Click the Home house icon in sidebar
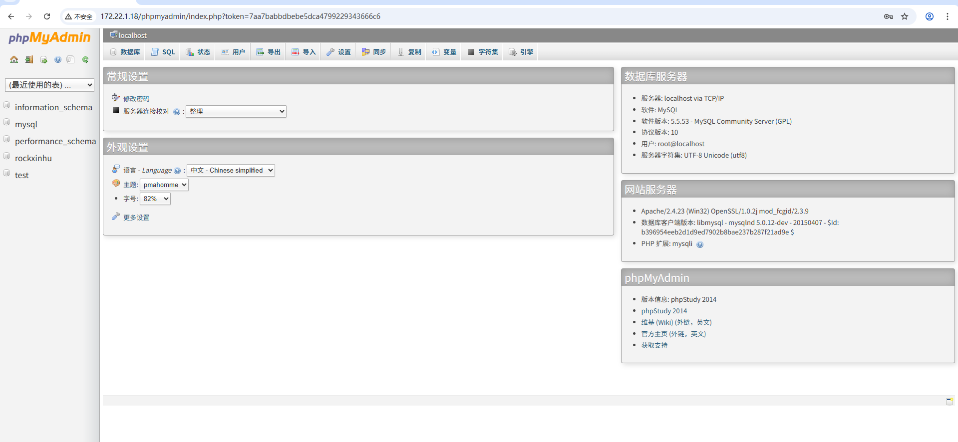The image size is (958, 442). click(14, 60)
